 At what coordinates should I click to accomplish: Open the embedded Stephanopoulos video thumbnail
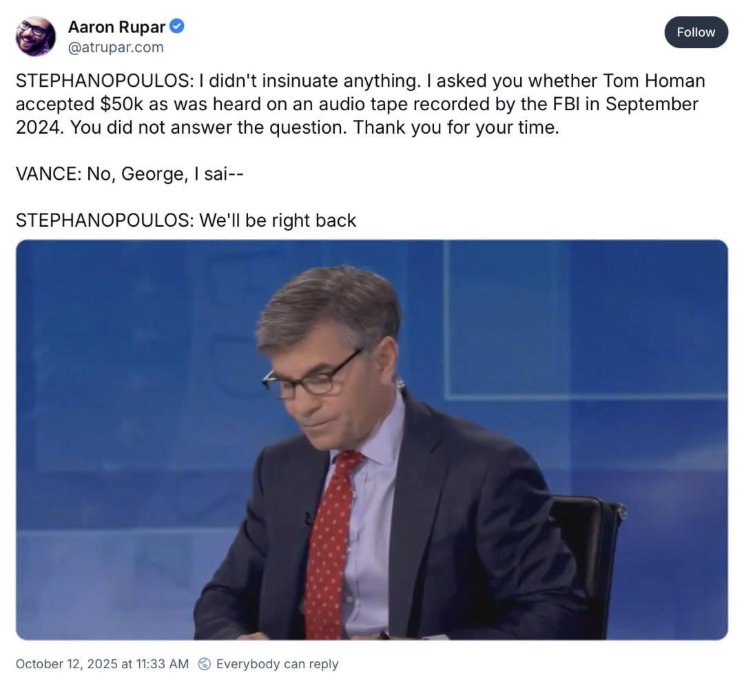371,440
